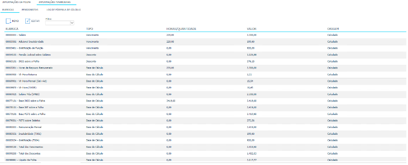This screenshot has width=408, height=165.
Task: Focus the Filtro combo box field
Action: 60,23
